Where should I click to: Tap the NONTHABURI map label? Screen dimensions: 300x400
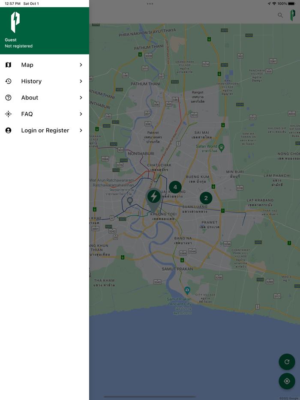141,154
